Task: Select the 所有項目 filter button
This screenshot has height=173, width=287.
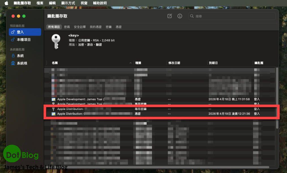Action: pos(54,27)
